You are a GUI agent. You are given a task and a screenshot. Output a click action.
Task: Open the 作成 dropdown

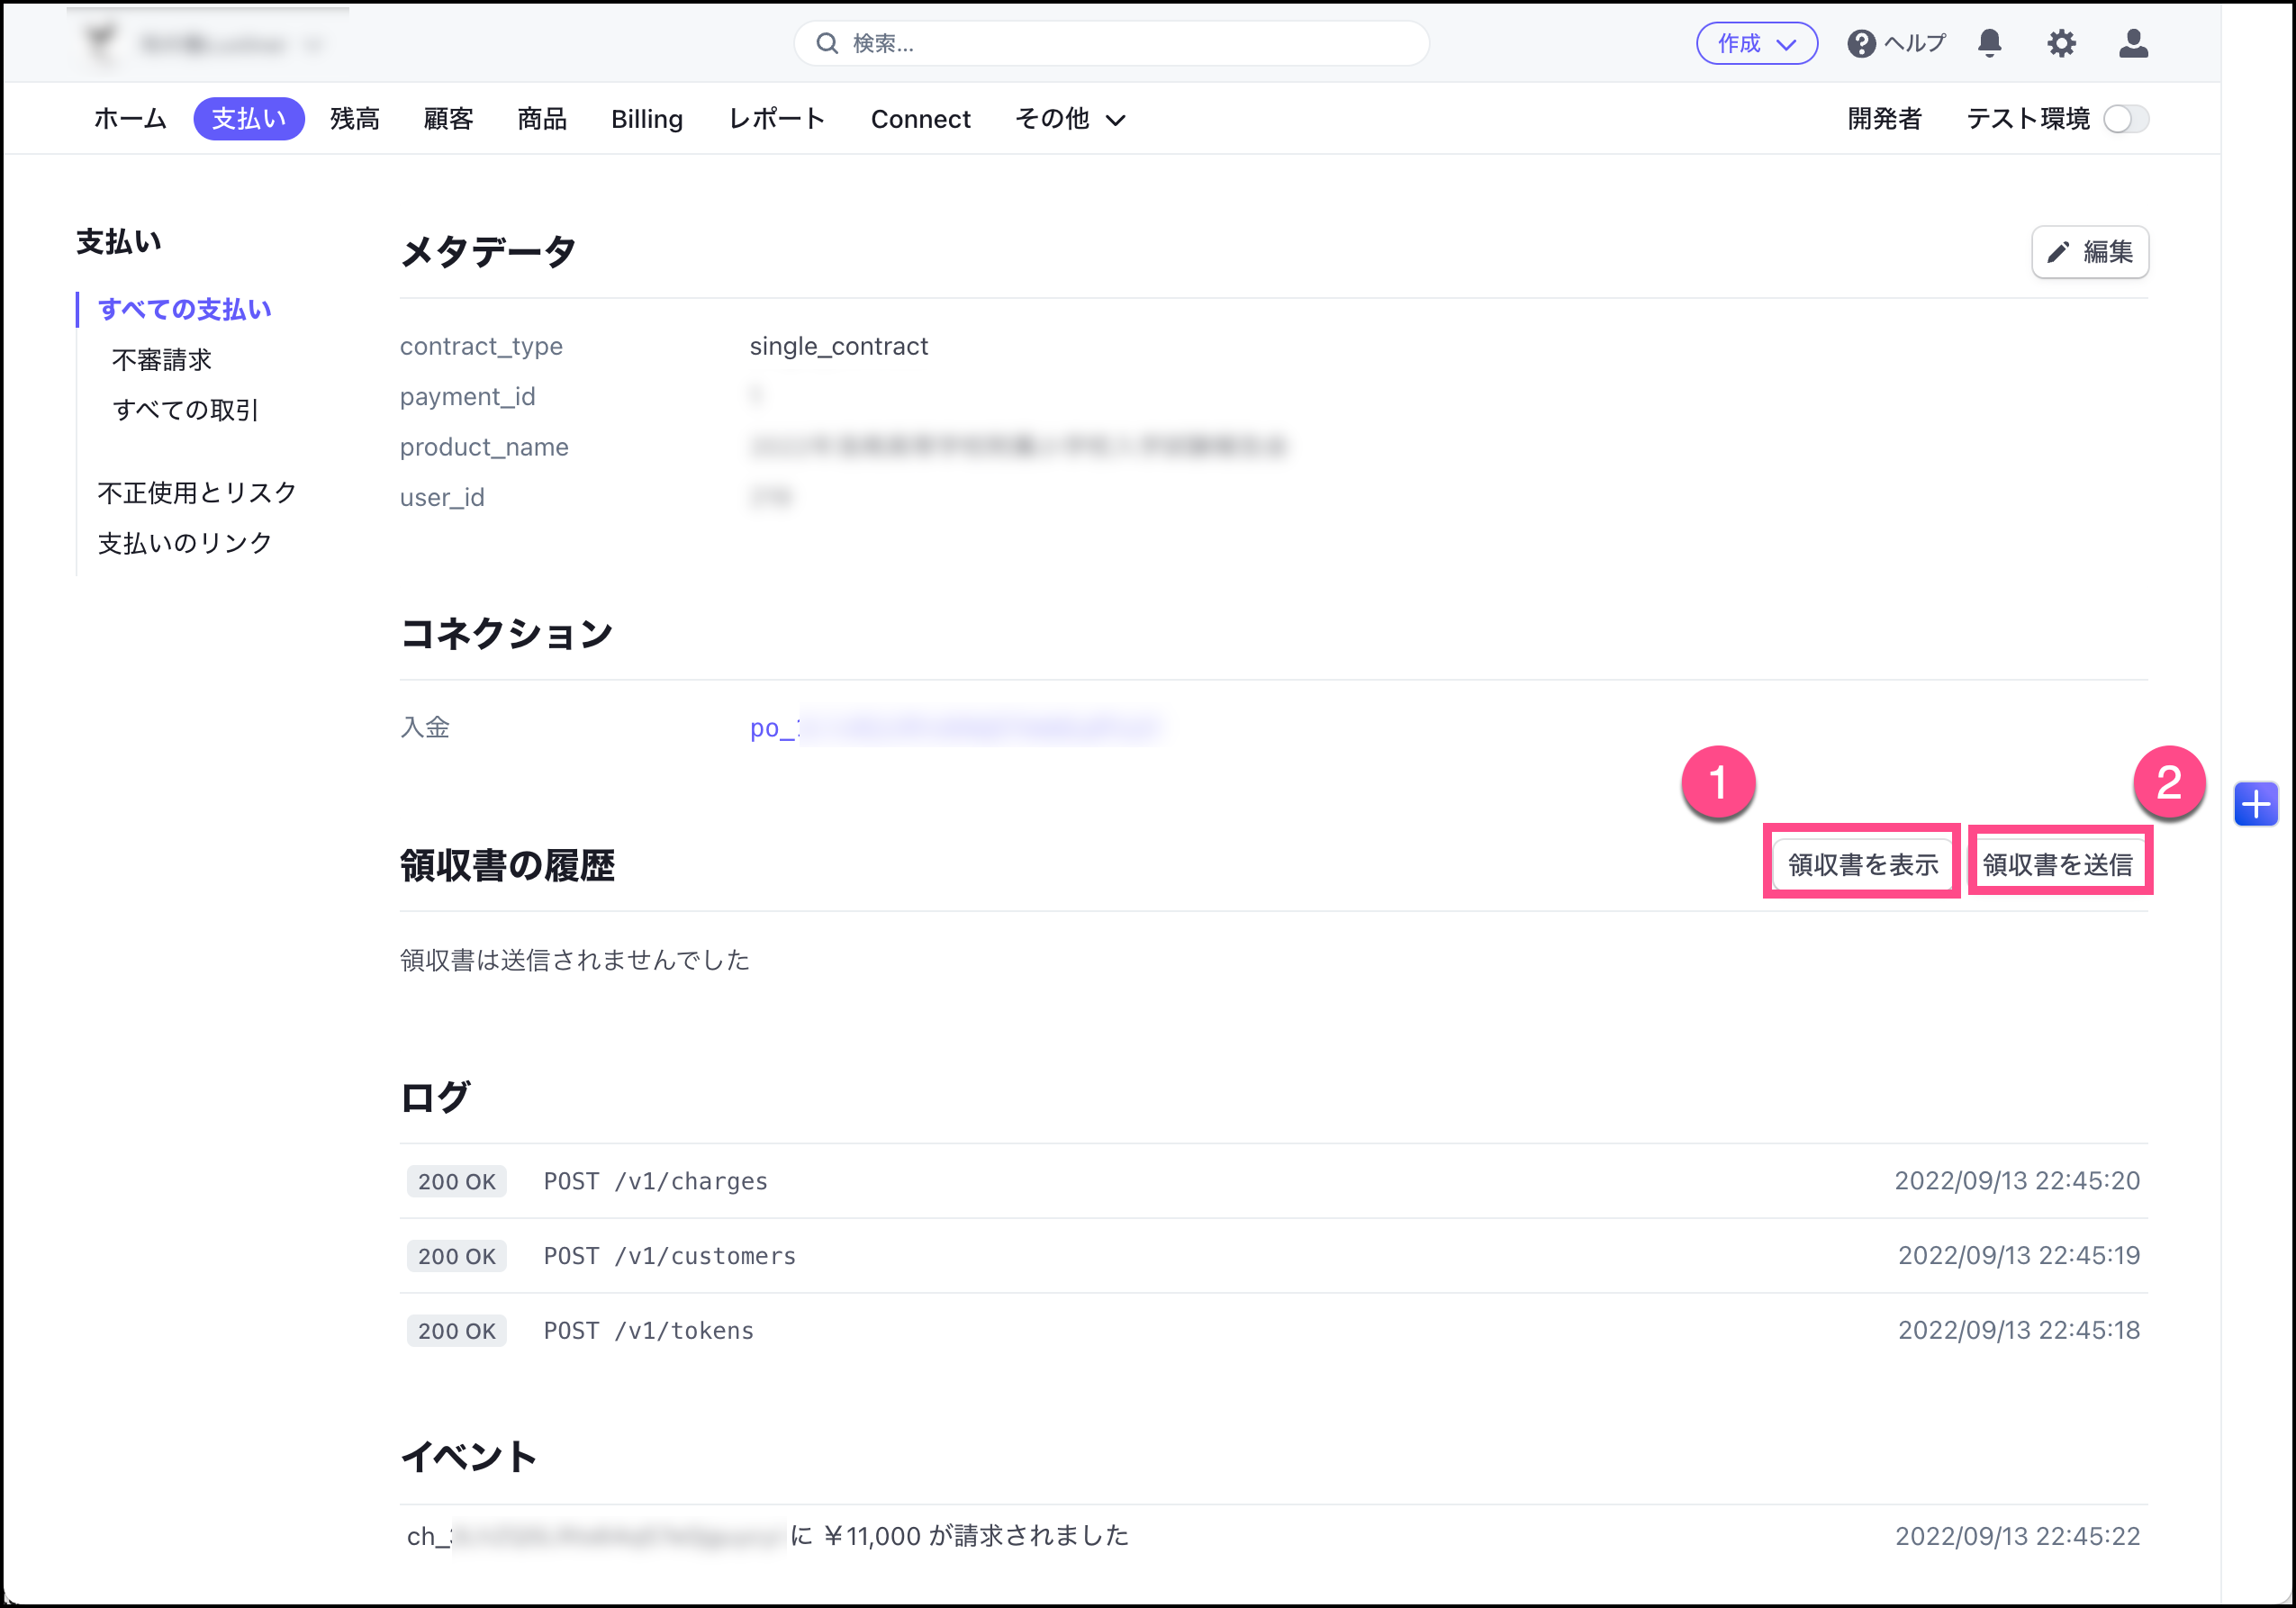click(1756, 43)
